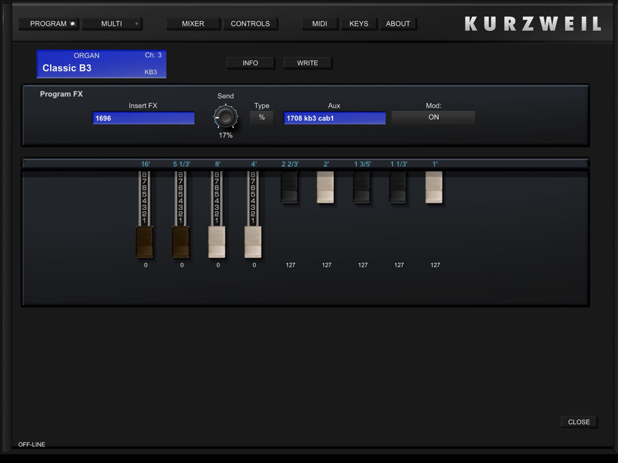Click the CLOSE button
The image size is (618, 463).
tap(578, 422)
